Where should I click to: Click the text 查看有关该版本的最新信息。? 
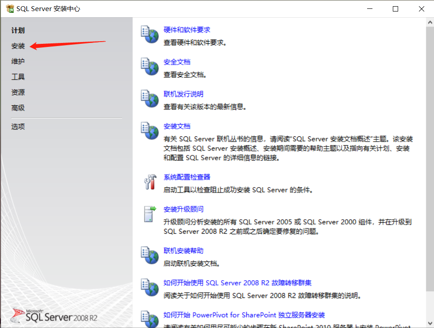tap(205, 107)
